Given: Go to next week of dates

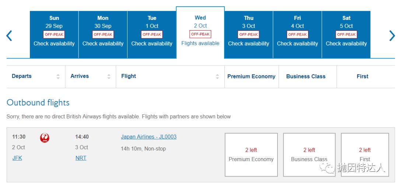Looking at the screenshot, I should (x=392, y=35).
